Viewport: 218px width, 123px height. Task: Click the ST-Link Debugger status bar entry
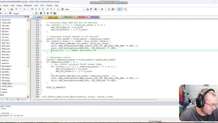[155, 121]
